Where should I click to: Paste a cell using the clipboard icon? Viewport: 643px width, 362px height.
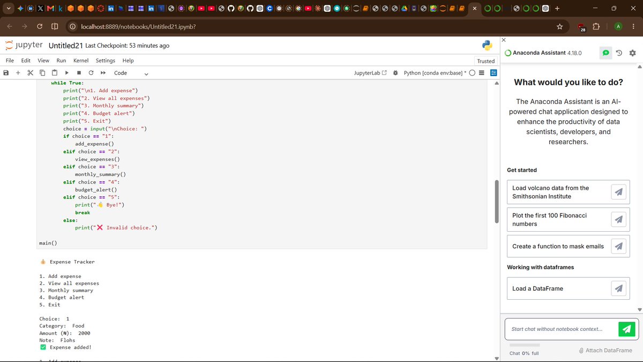click(55, 73)
